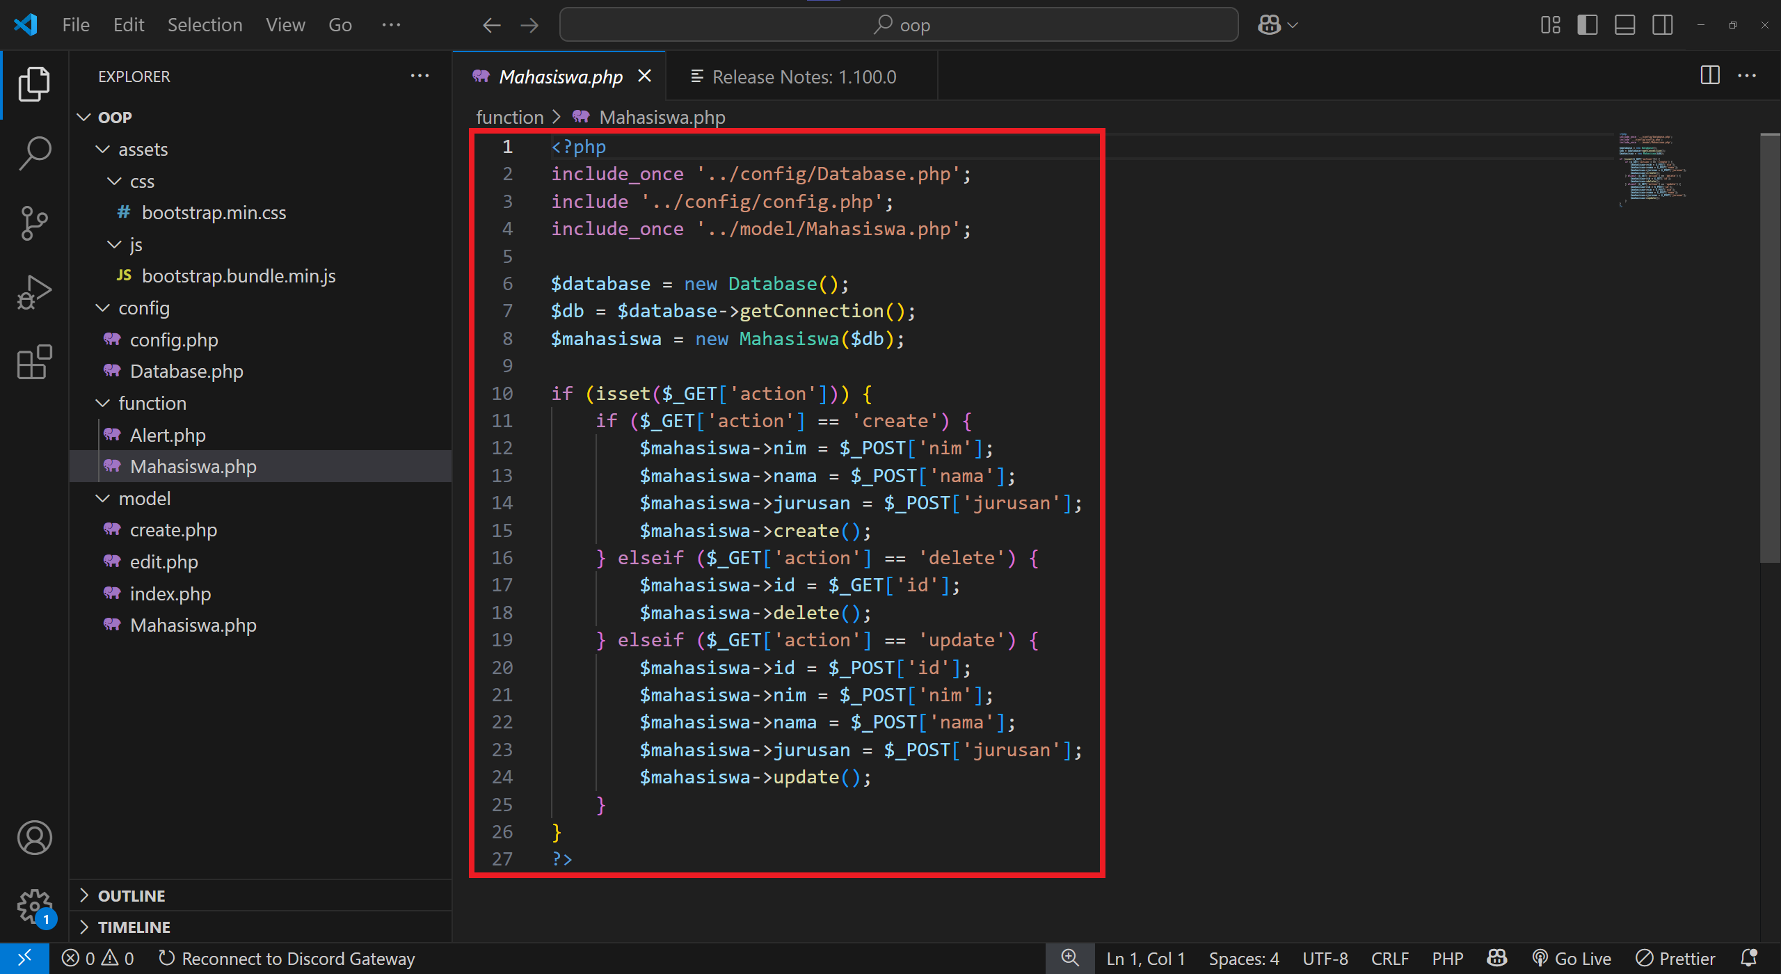
Task: Start Go Live server in status bar
Action: point(1572,958)
